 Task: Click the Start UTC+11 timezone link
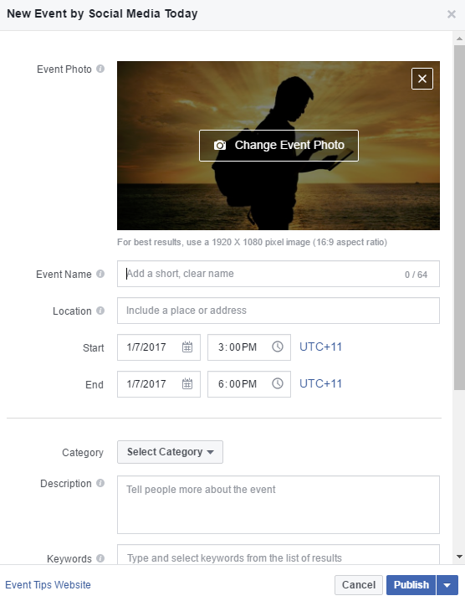320,347
